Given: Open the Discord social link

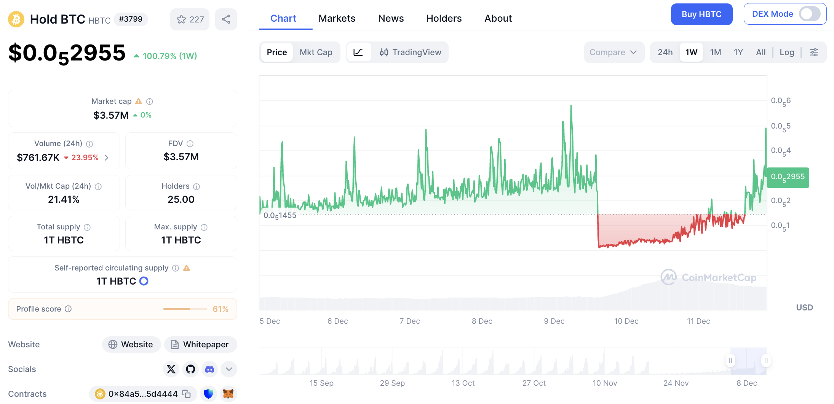Looking at the screenshot, I should [x=209, y=369].
